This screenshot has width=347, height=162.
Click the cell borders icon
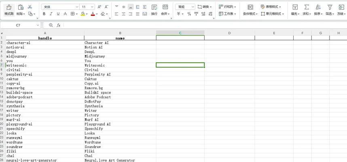(x=72, y=14)
